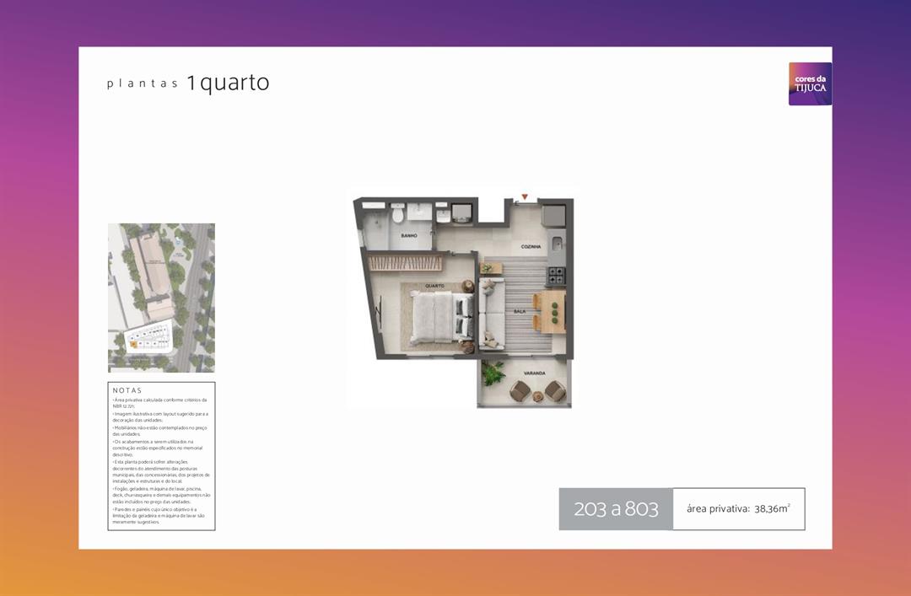The image size is (911, 596).
Task: Click the VARANDA room label
Action: pyautogui.click(x=534, y=373)
